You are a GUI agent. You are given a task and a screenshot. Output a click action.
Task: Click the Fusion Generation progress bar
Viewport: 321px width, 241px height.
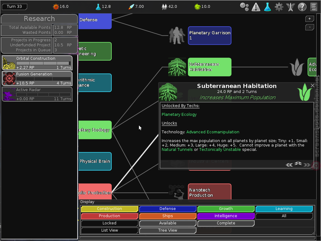pyautogui.click(x=43, y=79)
